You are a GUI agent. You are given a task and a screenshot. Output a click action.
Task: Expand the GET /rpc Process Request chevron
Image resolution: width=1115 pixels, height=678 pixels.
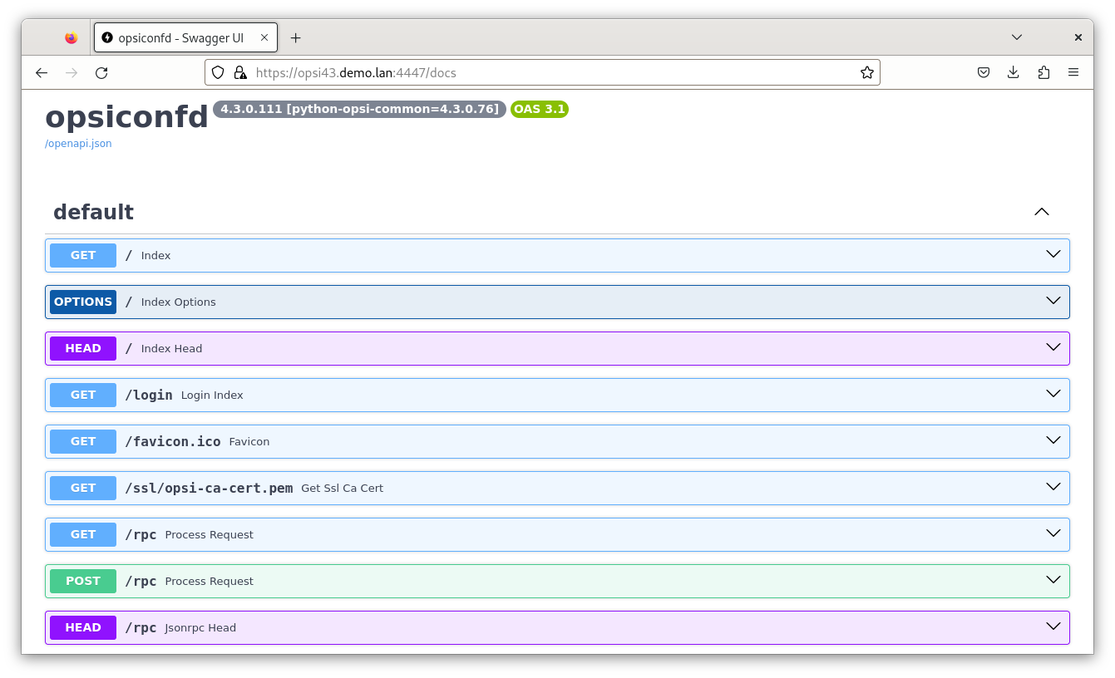click(1053, 533)
